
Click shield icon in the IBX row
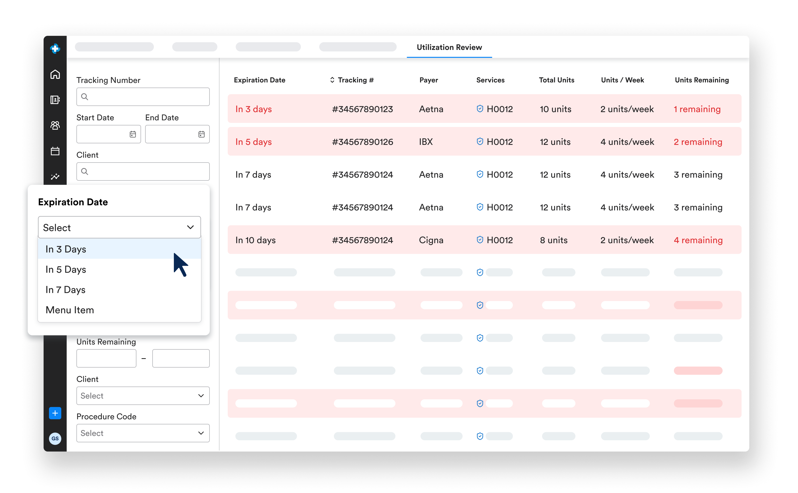click(x=480, y=142)
